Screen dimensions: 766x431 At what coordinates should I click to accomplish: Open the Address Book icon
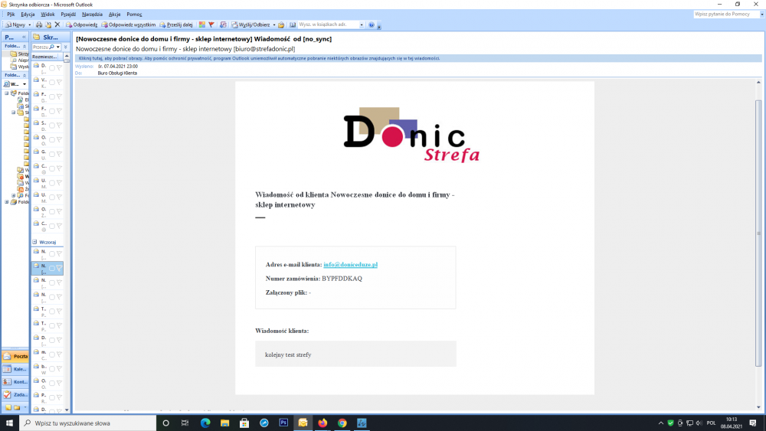coord(292,24)
